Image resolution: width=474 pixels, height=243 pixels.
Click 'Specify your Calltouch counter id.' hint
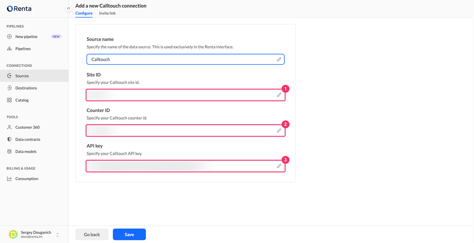coord(117,118)
